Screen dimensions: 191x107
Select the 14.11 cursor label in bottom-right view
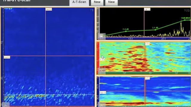pyautogui.click(x=103, y=92)
